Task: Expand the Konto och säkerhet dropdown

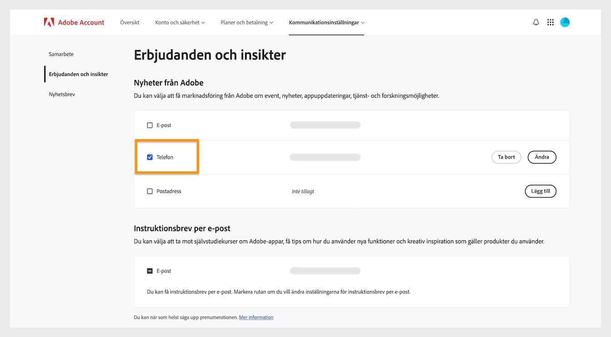Action: 180,22
